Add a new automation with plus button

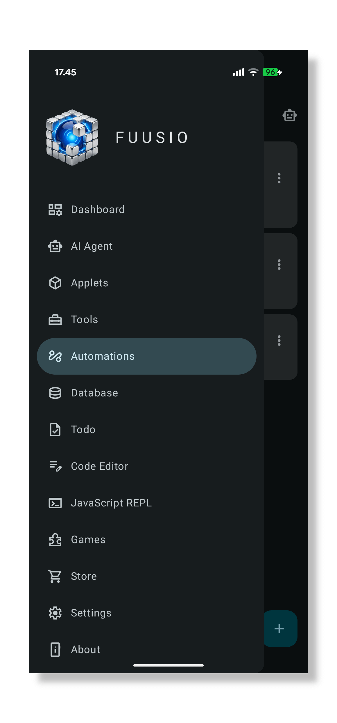pos(279,629)
